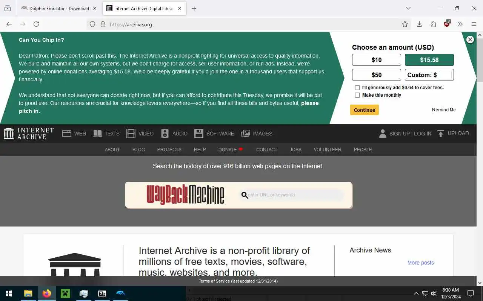The height and width of the screenshot is (301, 483).
Task: Open the Software floppy disk icon
Action: tap(199, 134)
